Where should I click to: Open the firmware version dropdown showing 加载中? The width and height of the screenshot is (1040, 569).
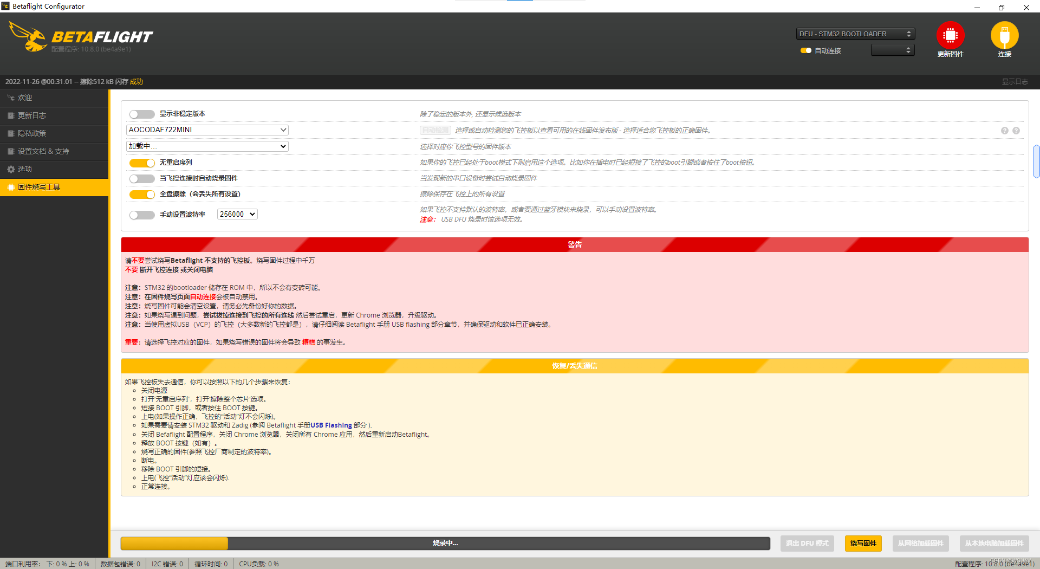pos(207,146)
